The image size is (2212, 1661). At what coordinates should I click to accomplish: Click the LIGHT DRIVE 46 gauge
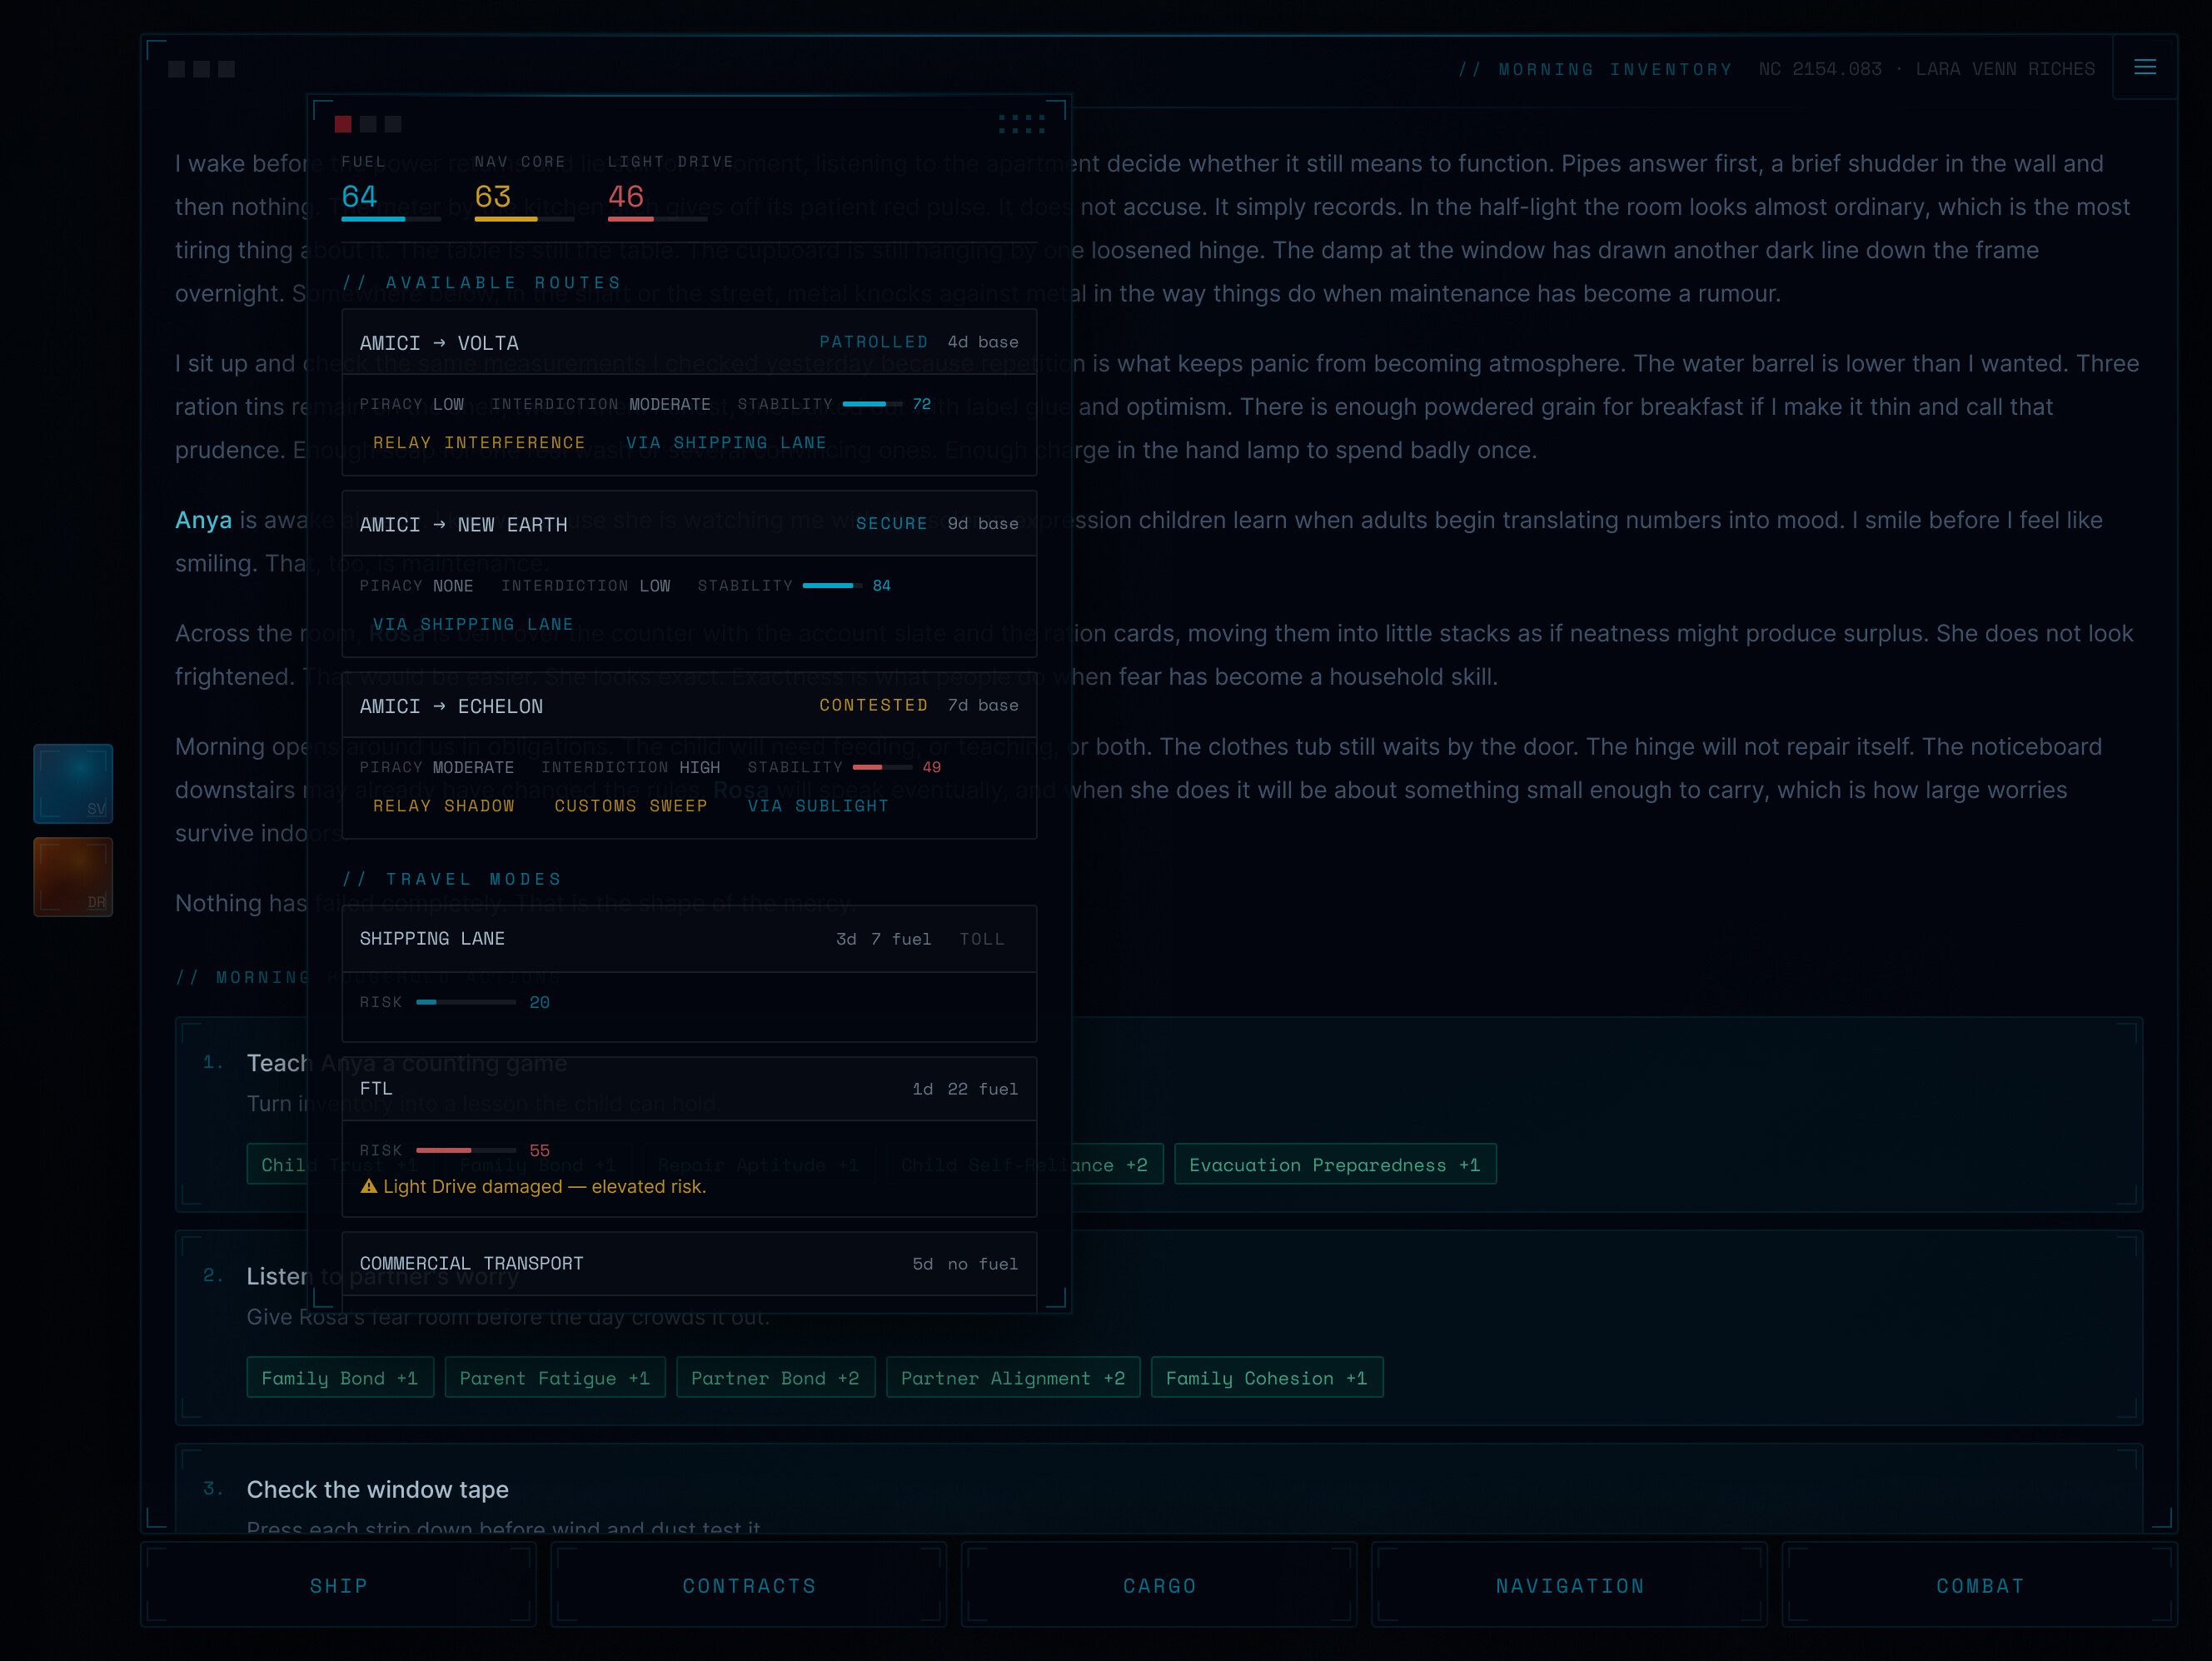click(x=670, y=187)
